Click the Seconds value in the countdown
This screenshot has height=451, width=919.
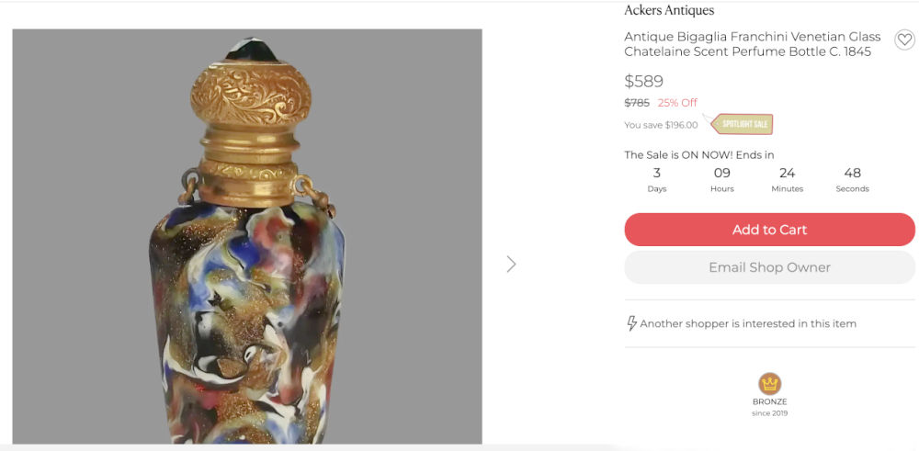[x=852, y=173]
